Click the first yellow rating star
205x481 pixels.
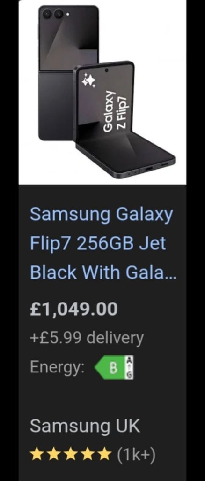click(37, 454)
